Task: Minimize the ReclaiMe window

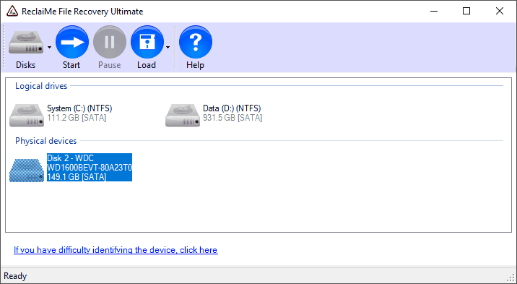Action: click(x=434, y=12)
